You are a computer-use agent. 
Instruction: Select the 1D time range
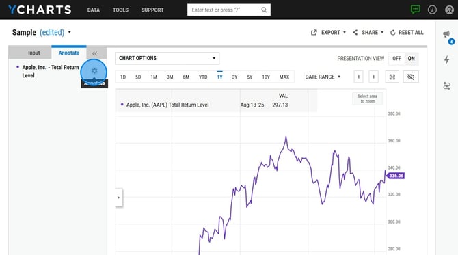click(123, 77)
